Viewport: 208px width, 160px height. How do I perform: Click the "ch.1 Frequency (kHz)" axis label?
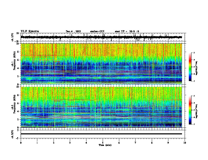coord(14,61)
